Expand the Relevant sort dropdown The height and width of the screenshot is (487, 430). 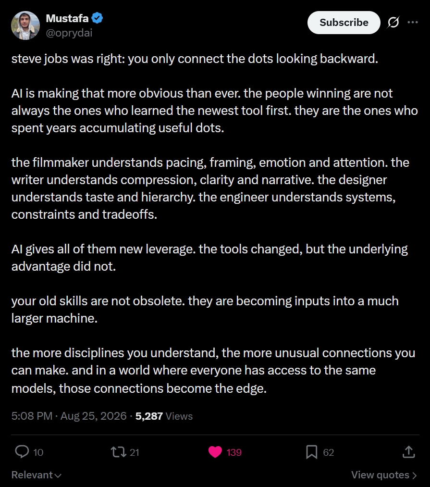37,475
